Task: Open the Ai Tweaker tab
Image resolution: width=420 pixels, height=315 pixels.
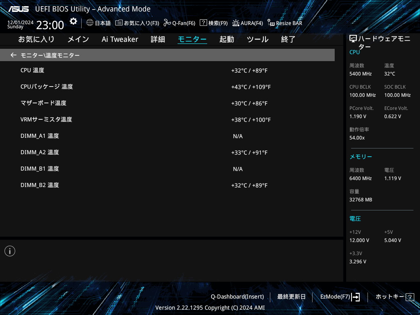Action: pos(120,39)
